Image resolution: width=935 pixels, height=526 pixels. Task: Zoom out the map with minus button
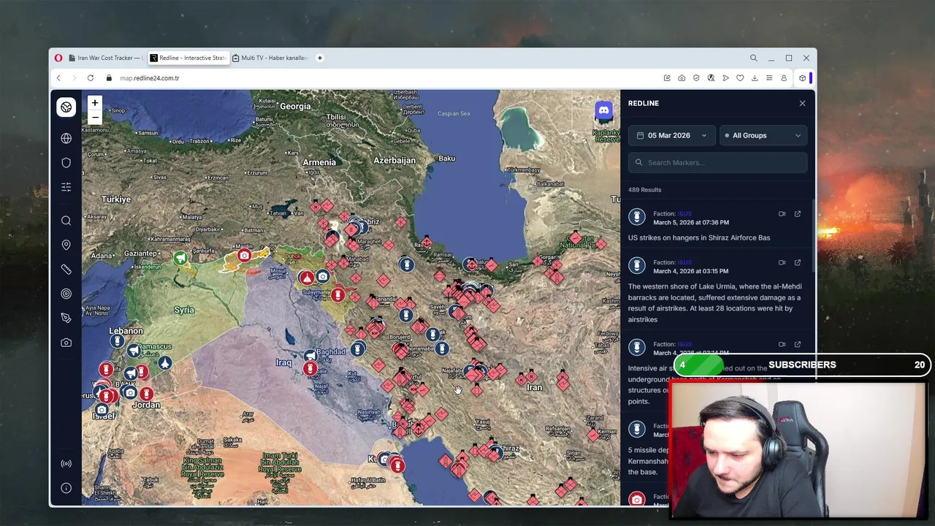click(94, 118)
